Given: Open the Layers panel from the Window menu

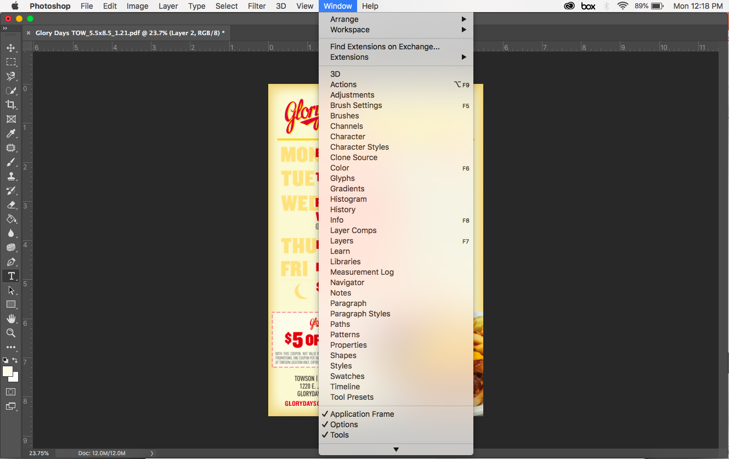Looking at the screenshot, I should (342, 241).
